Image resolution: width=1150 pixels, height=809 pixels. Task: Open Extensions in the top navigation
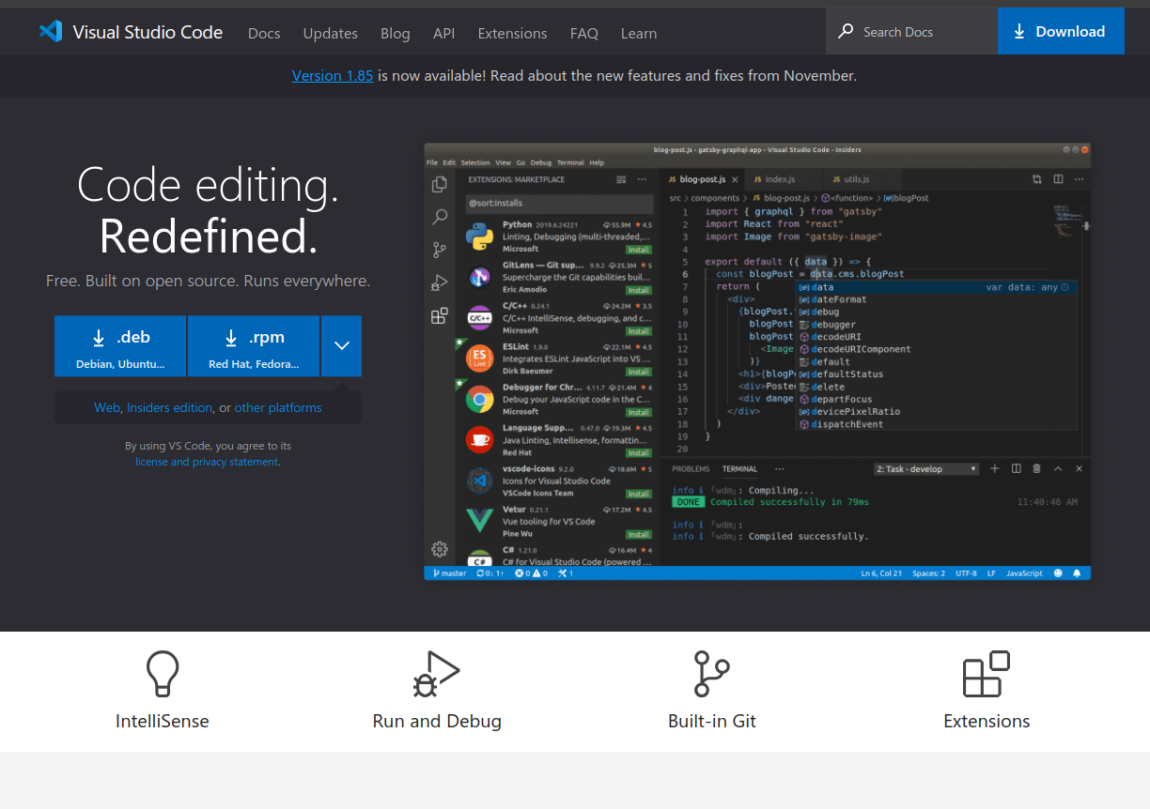click(x=512, y=33)
